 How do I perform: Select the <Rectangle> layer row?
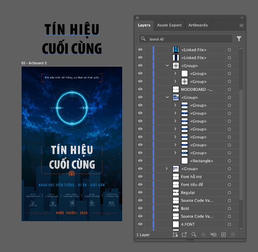pos(188,161)
